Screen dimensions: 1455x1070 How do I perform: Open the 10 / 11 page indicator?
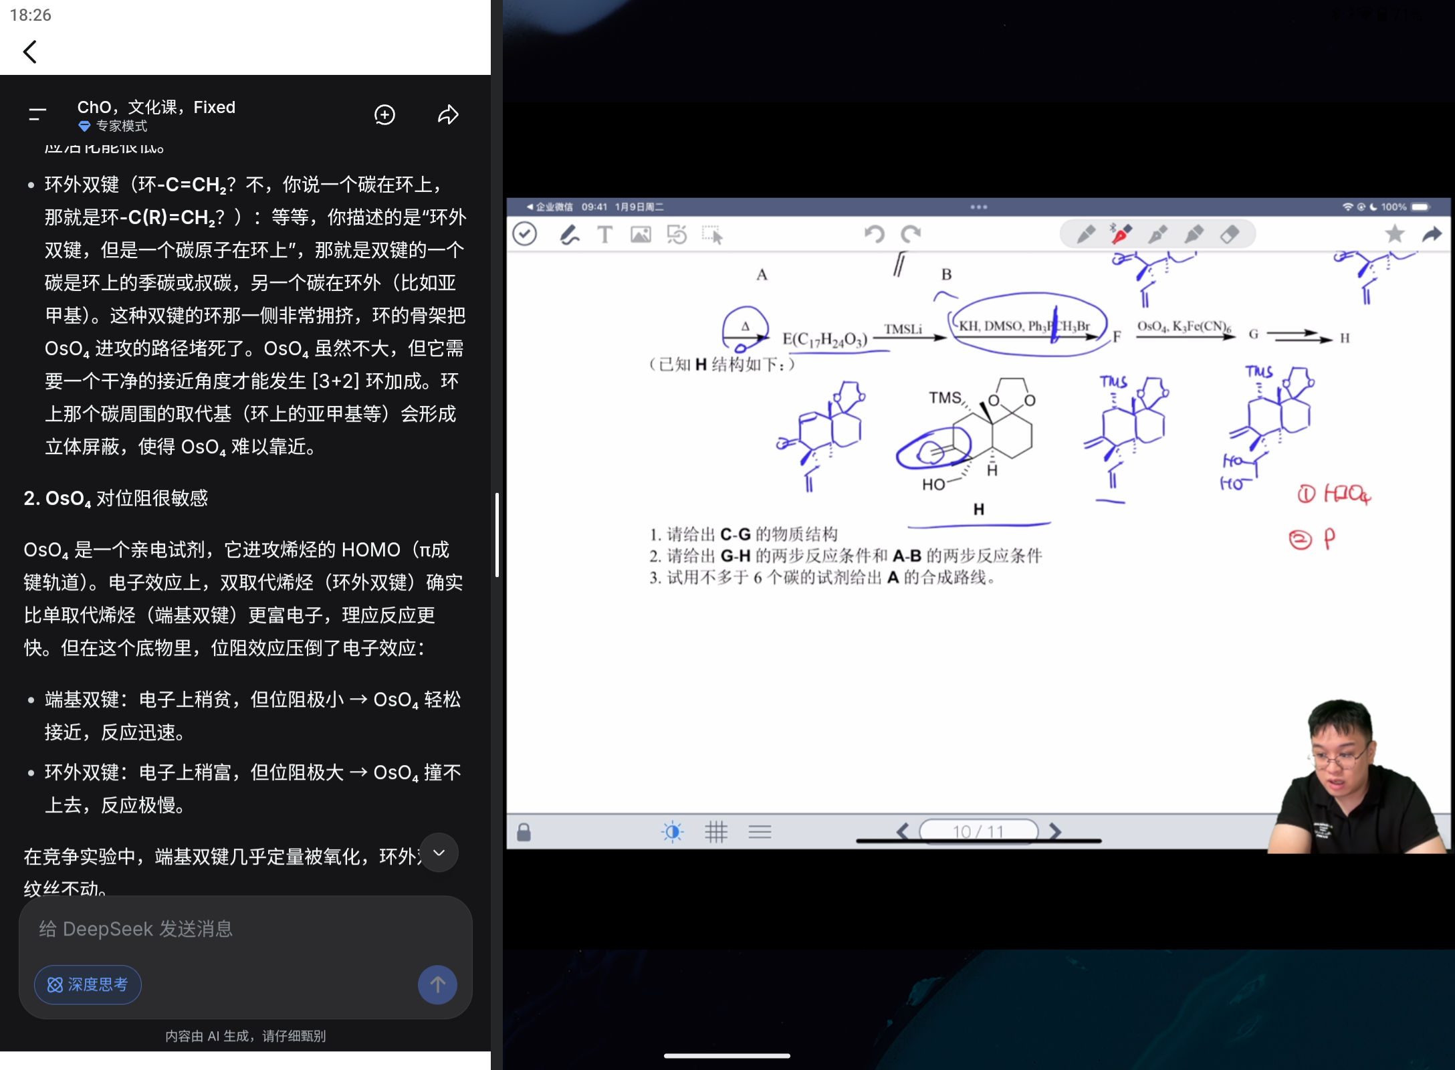[978, 831]
